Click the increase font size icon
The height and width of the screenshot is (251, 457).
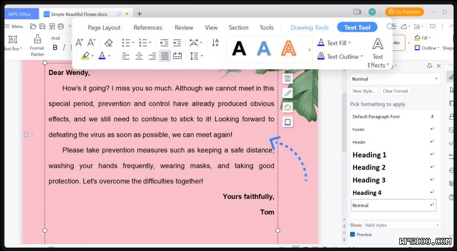pos(79,42)
